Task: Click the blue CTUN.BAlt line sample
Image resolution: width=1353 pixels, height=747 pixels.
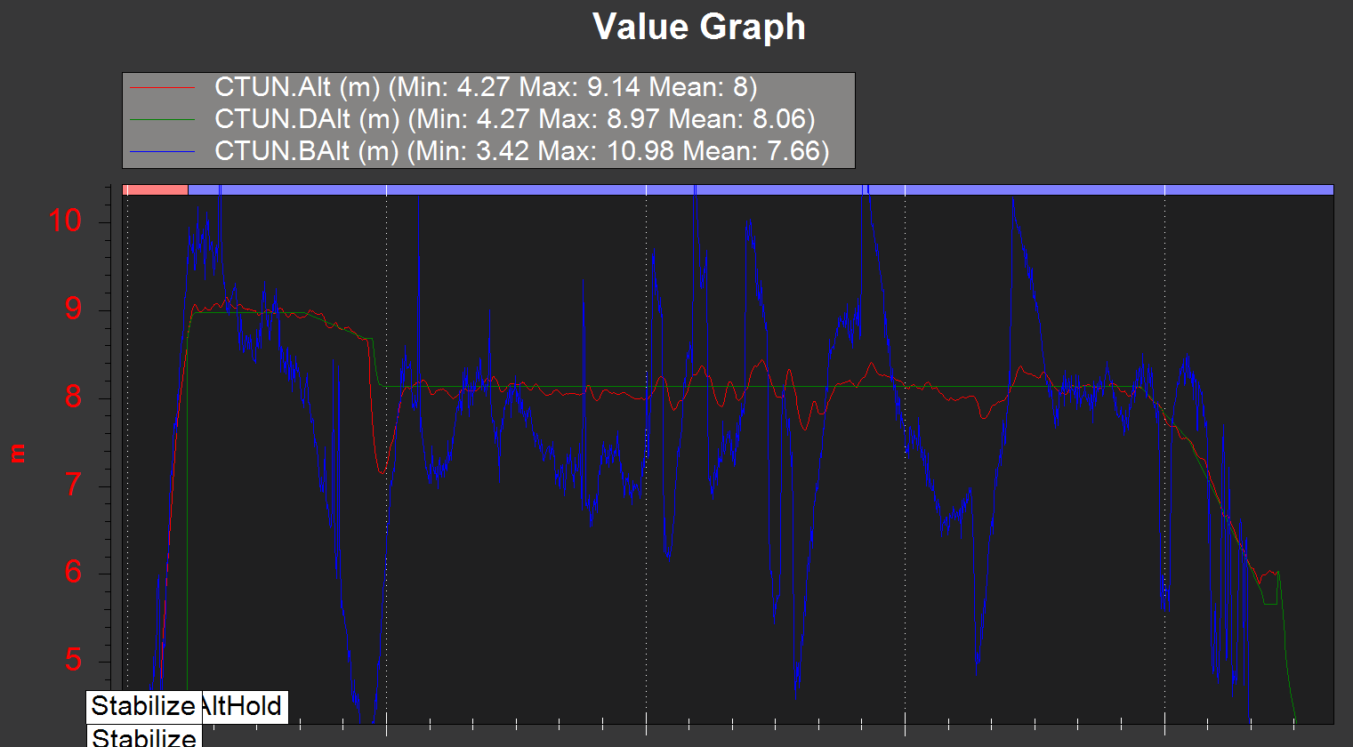Action: [x=163, y=151]
